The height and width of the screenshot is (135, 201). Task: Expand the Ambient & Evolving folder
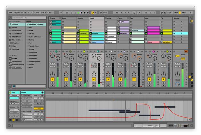[x=27, y=24]
